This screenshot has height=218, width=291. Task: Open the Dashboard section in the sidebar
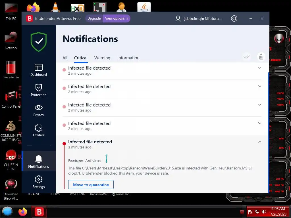(39, 70)
